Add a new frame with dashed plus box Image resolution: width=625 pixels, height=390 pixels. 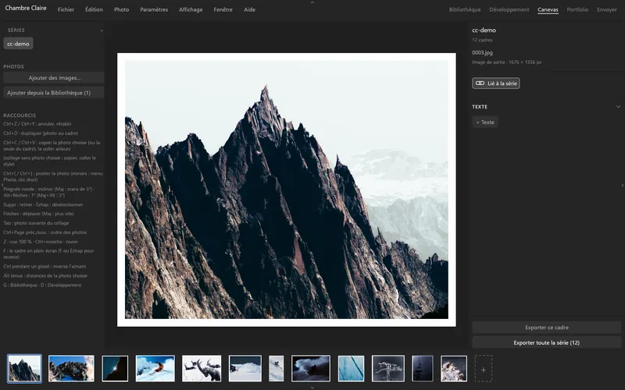(483, 369)
